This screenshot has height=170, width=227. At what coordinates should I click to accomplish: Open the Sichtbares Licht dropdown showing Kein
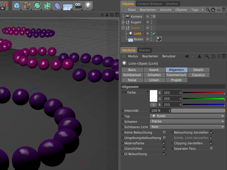coord(187,127)
